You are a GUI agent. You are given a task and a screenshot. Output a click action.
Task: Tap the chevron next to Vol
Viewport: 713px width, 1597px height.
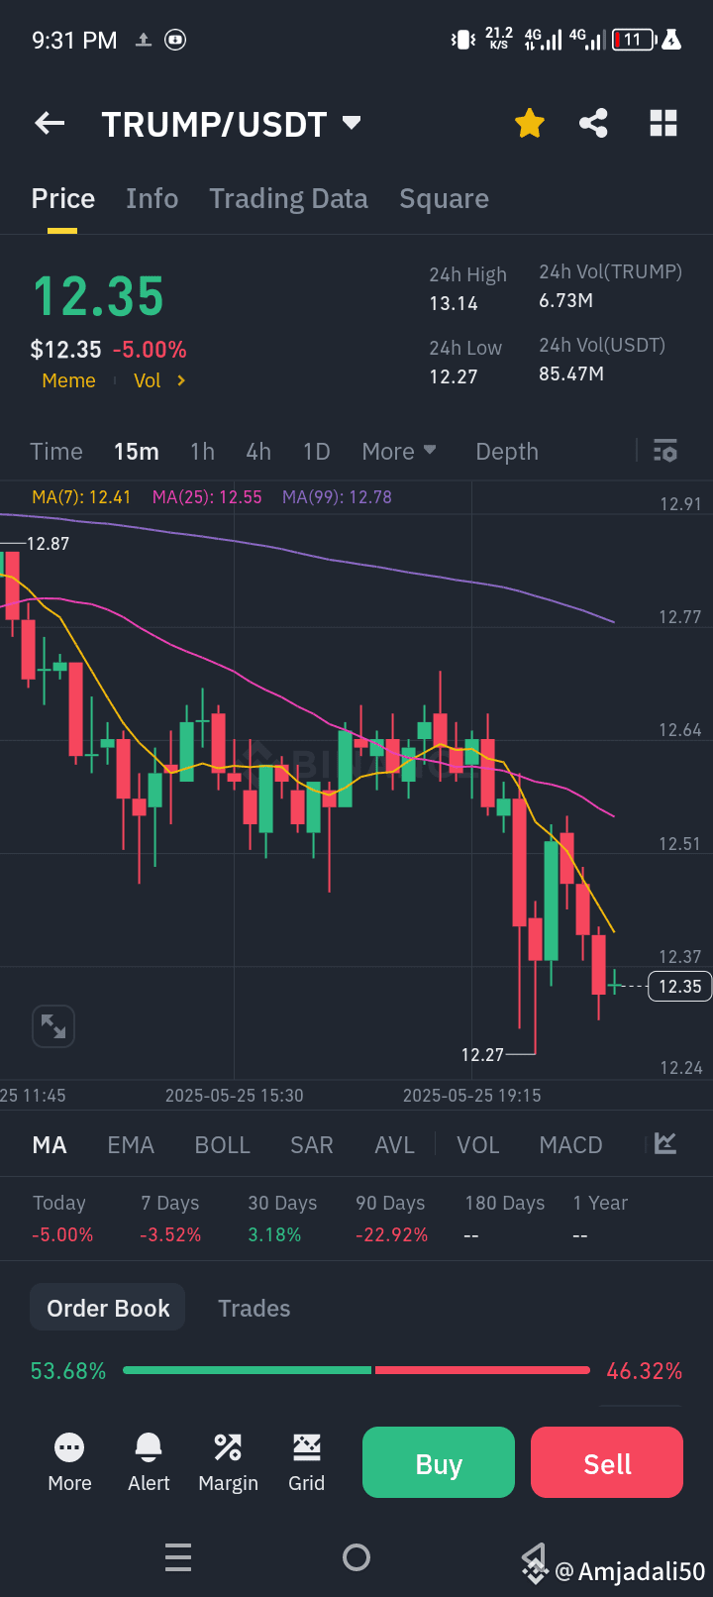click(181, 380)
